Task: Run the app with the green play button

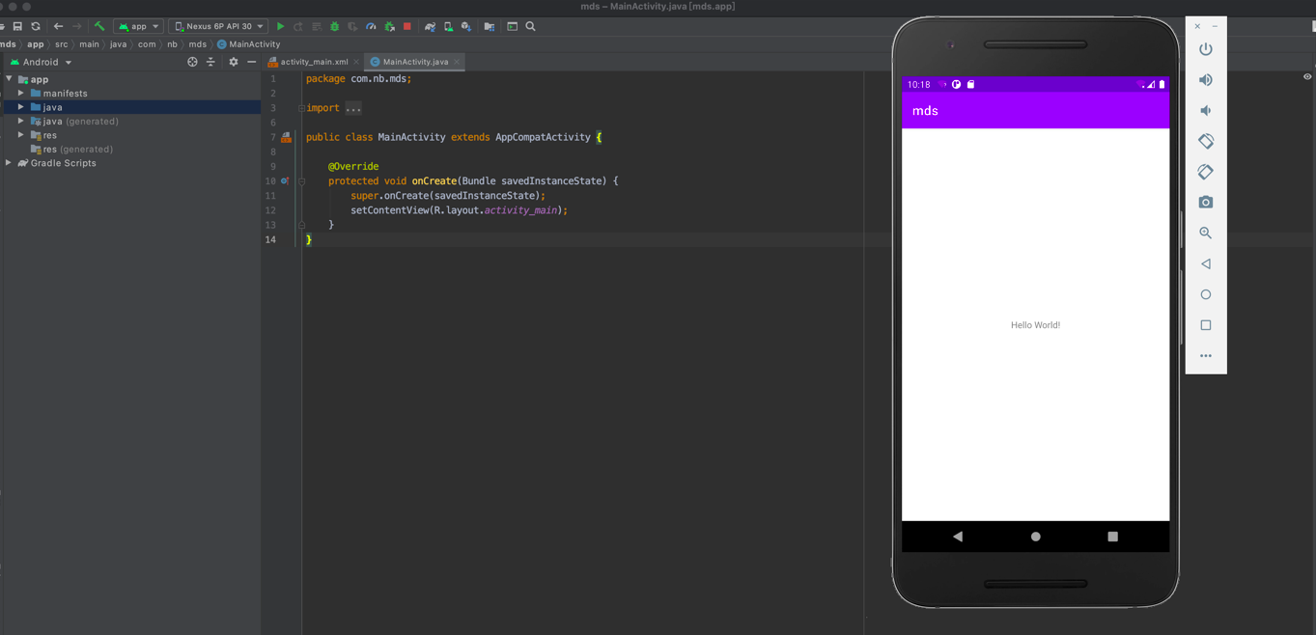Action: click(280, 26)
